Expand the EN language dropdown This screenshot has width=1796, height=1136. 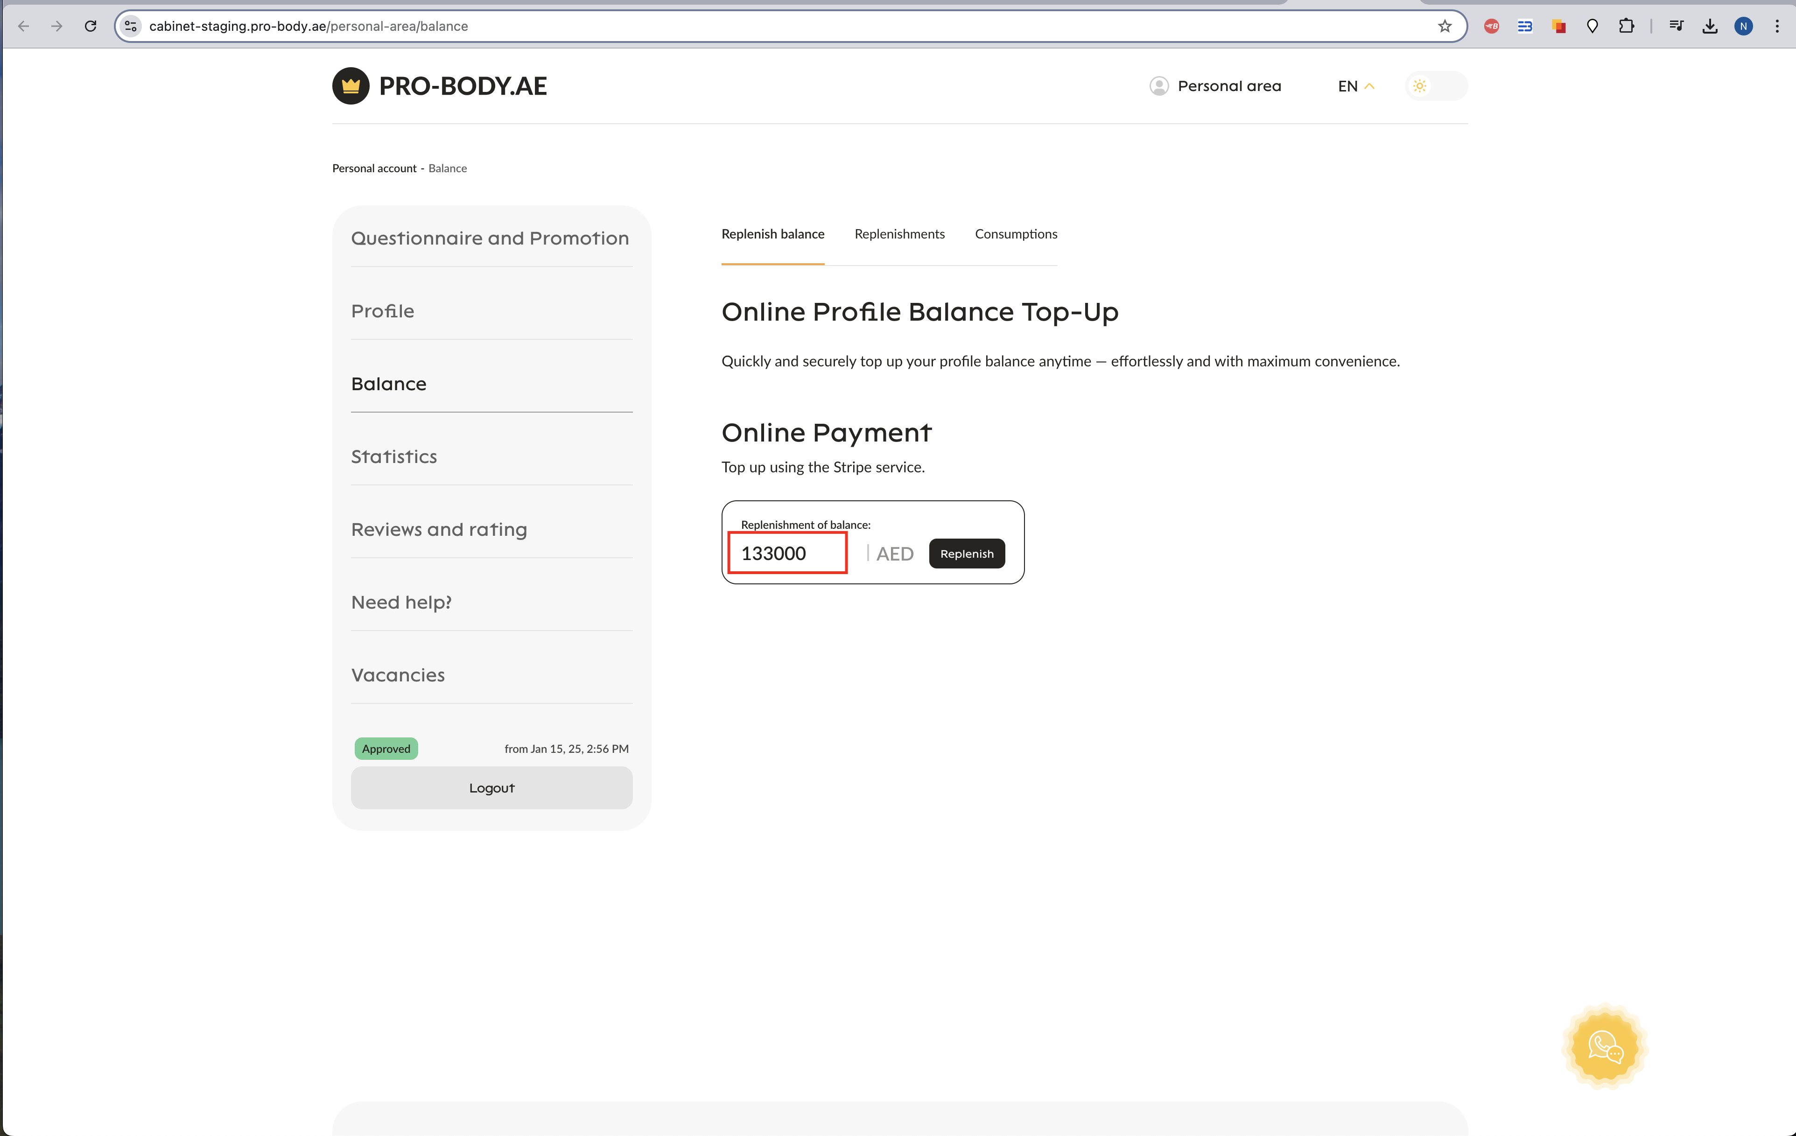(1355, 86)
